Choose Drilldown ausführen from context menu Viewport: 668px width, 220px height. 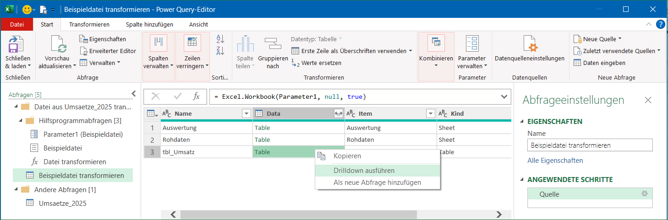tap(364, 171)
